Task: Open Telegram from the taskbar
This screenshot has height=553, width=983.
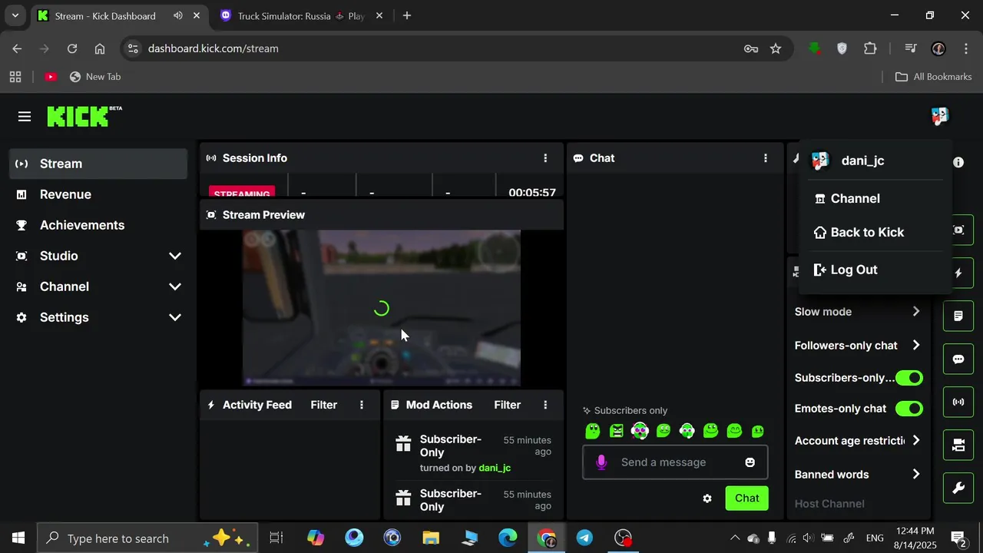Action: pyautogui.click(x=584, y=538)
